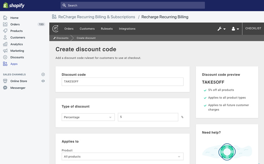The width and height of the screenshot is (264, 164).
Task: Click '5% off all products' preview line
Action: (x=221, y=90)
